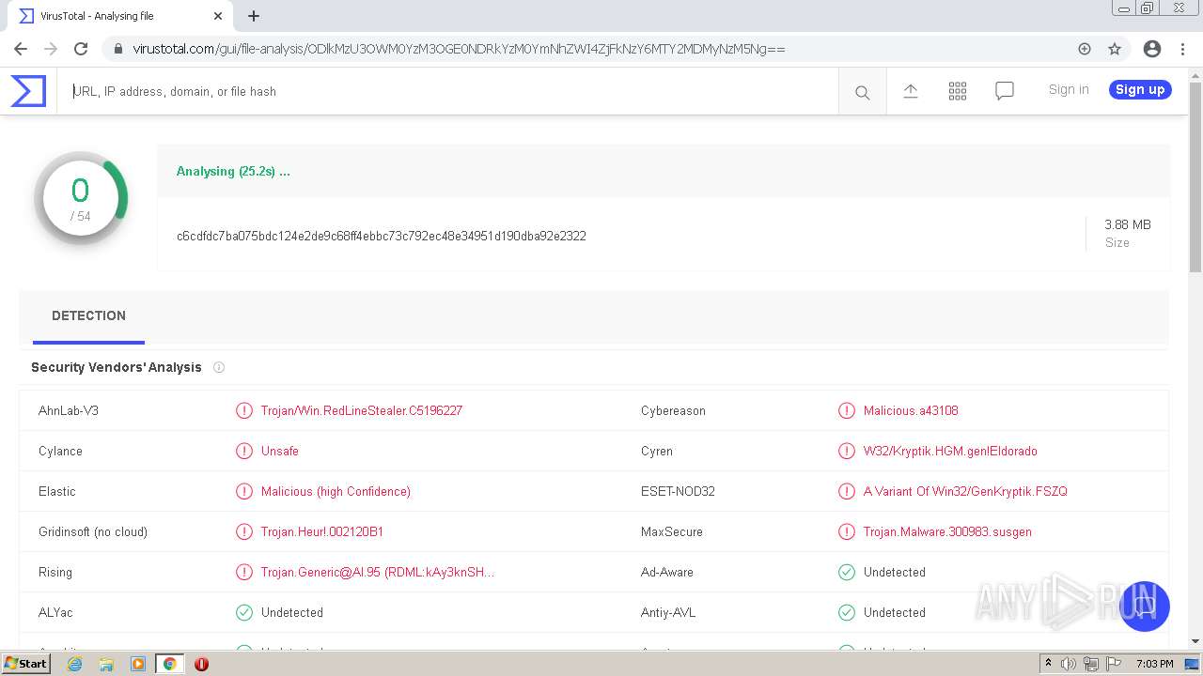Bookmark this page with star icon
The image size is (1203, 676).
(x=1115, y=49)
